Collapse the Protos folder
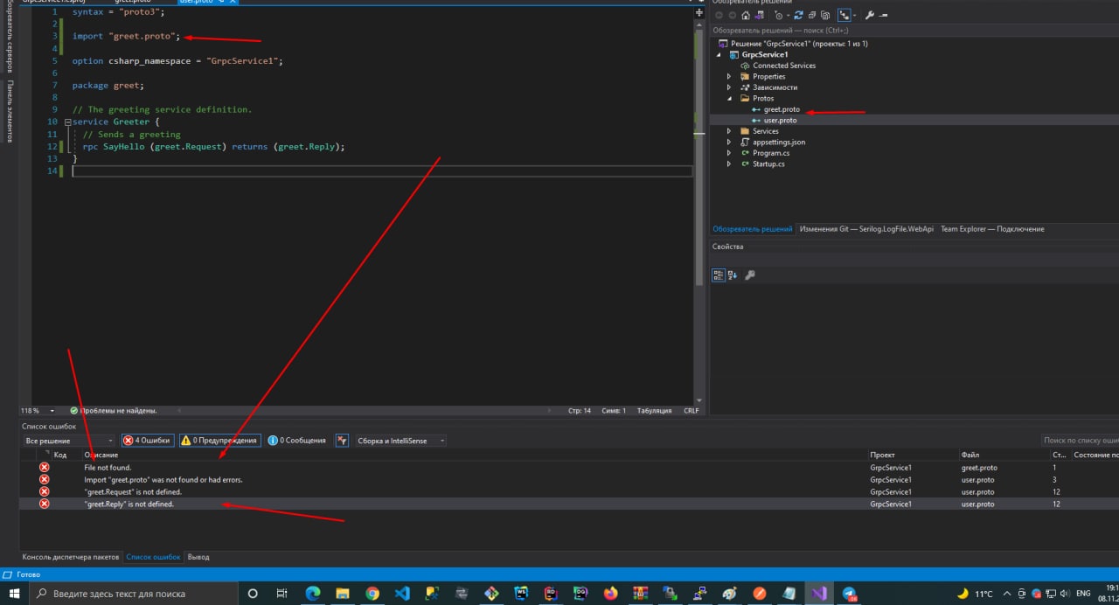 tap(730, 98)
